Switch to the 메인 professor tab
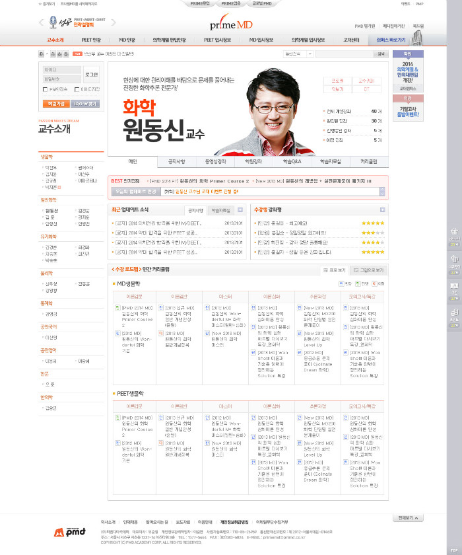Screen dimensions: 462x555 [x=133, y=161]
